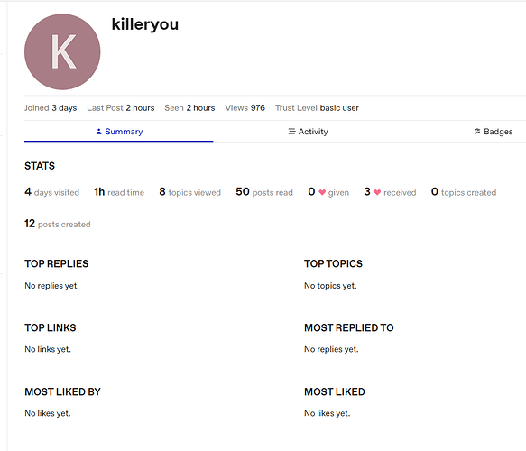Click the Summary tab person icon

[x=98, y=132]
